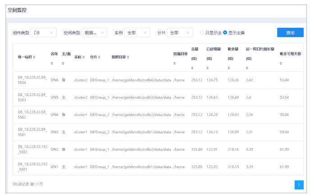This screenshot has width=311, height=196.
Task: Select DN5 name cell
Action: click(55, 97)
